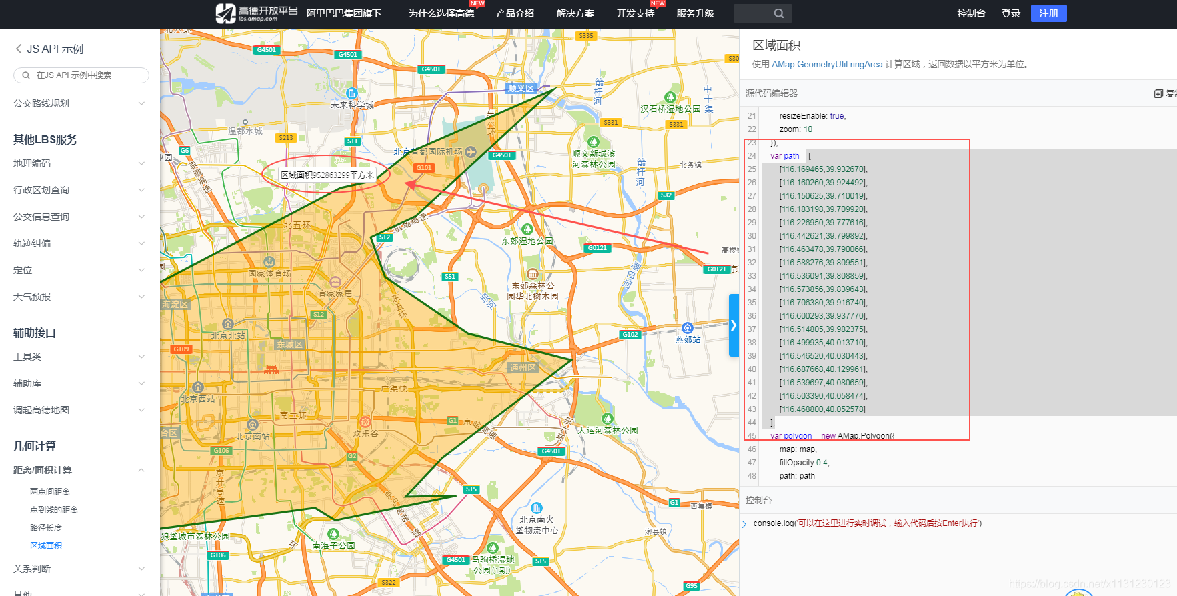Click code line 'fillOpacity:0.4,'
This screenshot has width=1177, height=596.
coord(806,463)
